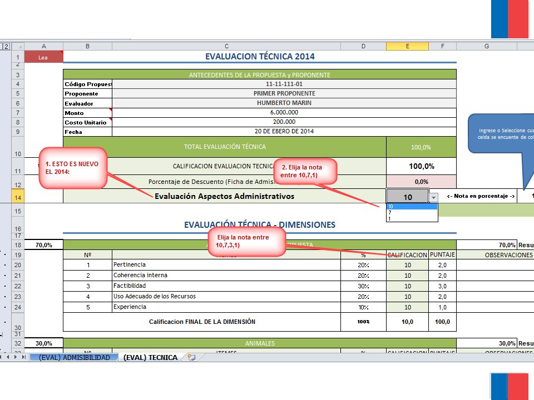Click the puntaje '1,0' cell
This screenshot has height=400, width=534.
tap(442, 307)
